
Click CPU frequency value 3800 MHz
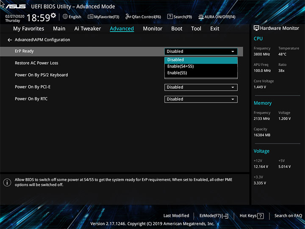tap(262, 54)
